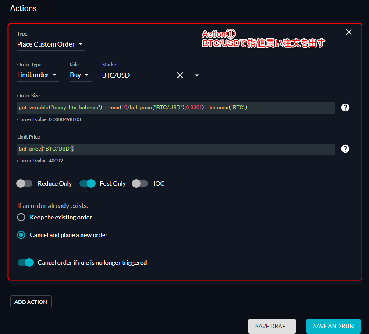Screen dimensions: 369x334
Task: Click the 'If an order already exists:' label
Action: (53, 206)
